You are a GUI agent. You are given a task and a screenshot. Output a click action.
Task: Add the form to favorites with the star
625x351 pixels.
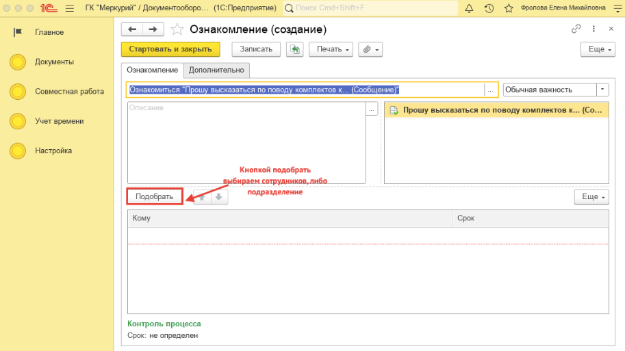(x=177, y=29)
